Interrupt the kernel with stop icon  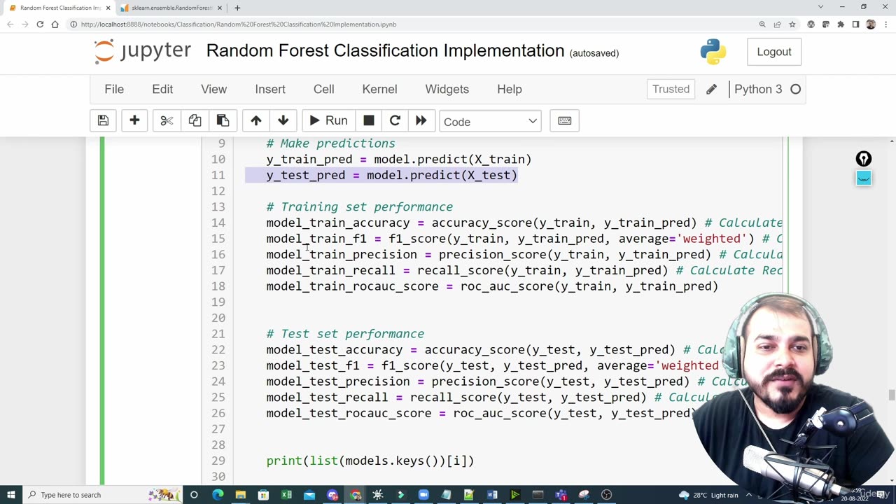[x=369, y=121]
